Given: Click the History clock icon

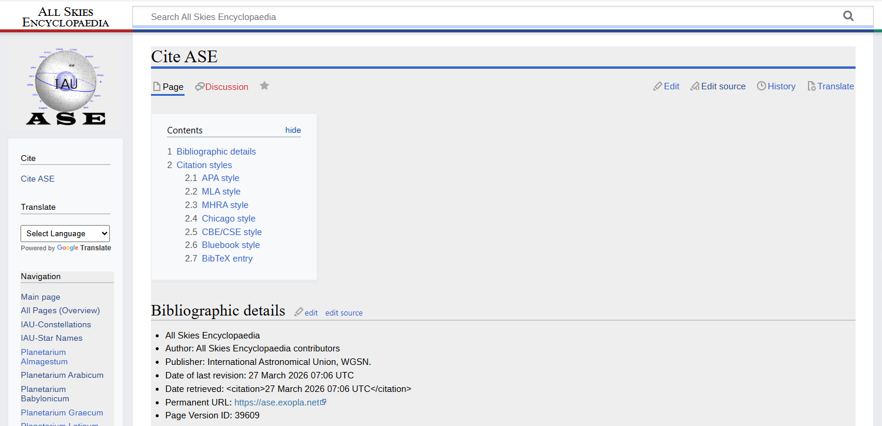Looking at the screenshot, I should [x=762, y=86].
